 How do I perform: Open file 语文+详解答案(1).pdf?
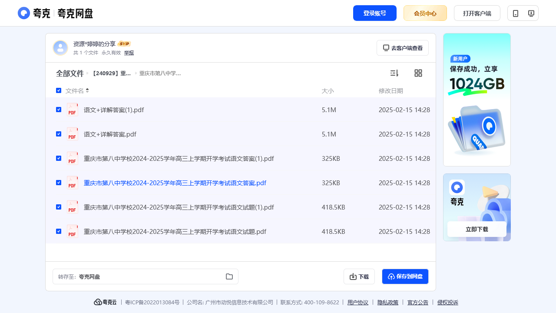(114, 110)
